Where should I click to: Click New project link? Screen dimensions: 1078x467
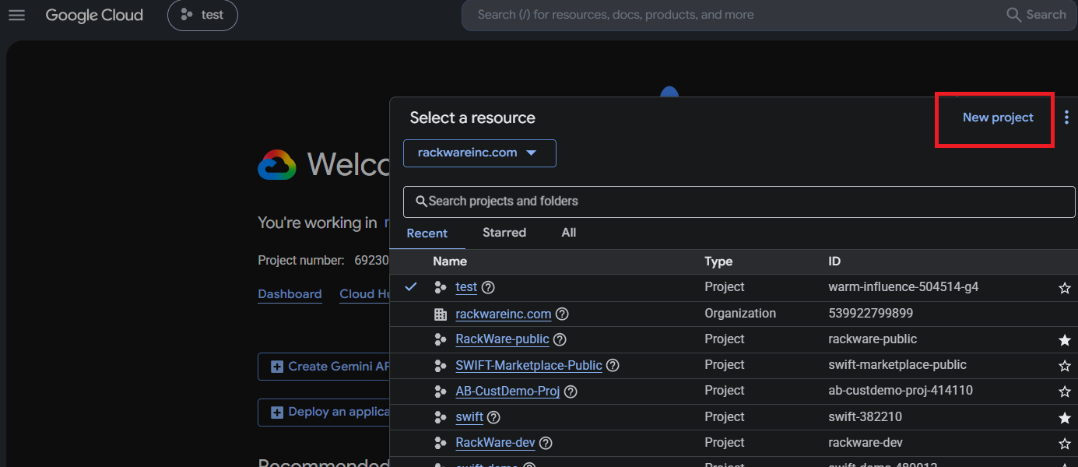(x=998, y=118)
